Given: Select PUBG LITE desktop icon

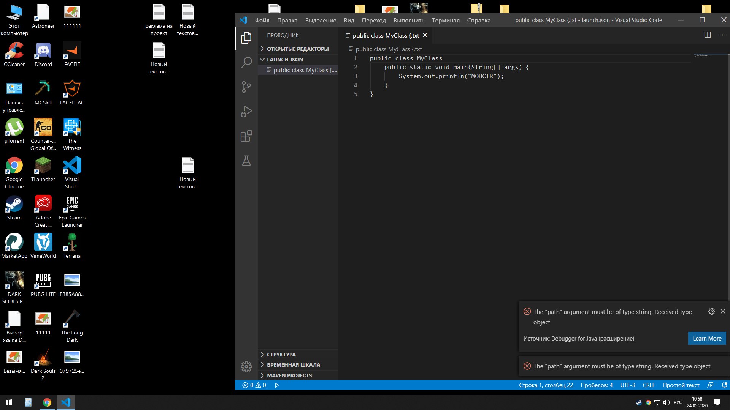Looking at the screenshot, I should (43, 285).
